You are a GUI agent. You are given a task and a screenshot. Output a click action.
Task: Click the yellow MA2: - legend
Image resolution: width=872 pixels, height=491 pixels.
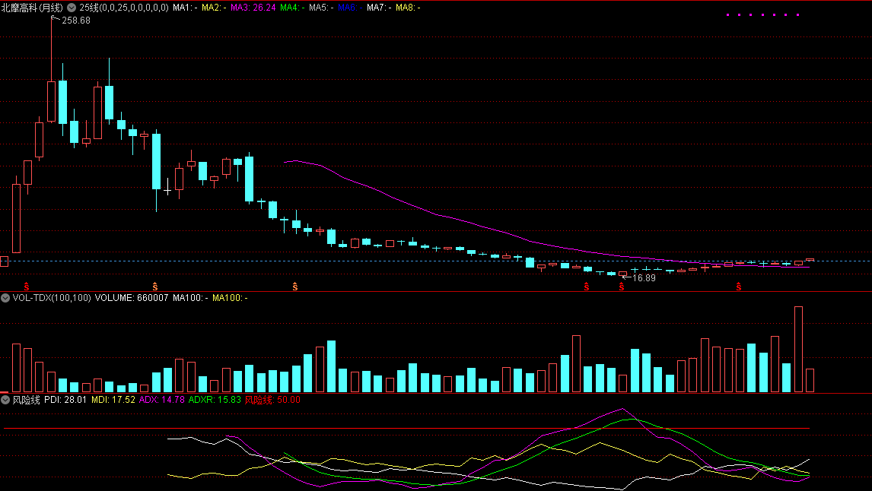214,8
